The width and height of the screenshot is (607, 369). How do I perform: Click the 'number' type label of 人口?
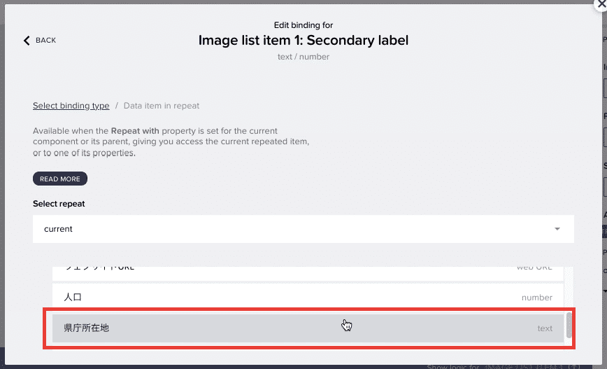click(x=537, y=298)
